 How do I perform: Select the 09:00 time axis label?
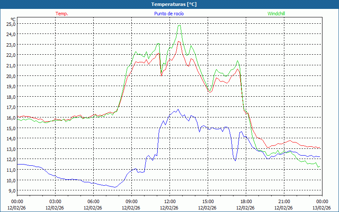tap(131, 201)
